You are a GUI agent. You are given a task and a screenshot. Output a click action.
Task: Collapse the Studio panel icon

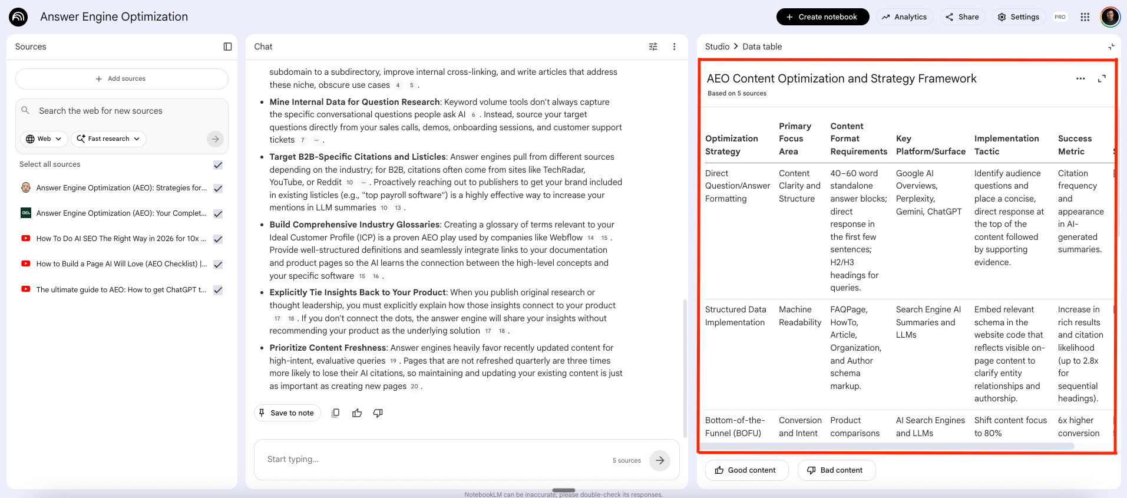click(x=1111, y=47)
